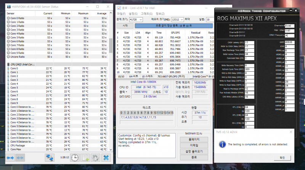
Task: Open LinX 그래프(G) menu
Action: pyautogui.click(x=147, y=14)
